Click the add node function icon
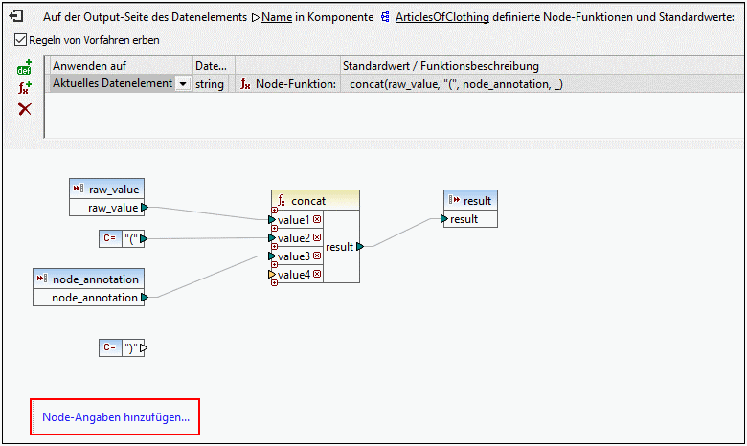Image resolution: width=747 pixels, height=446 pixels. (x=25, y=88)
